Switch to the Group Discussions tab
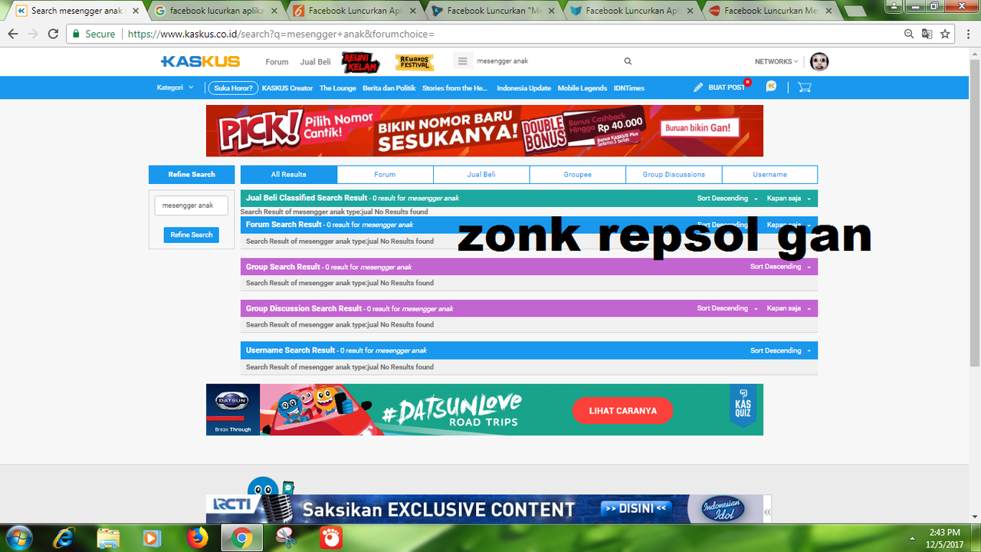The image size is (981, 552). point(674,174)
